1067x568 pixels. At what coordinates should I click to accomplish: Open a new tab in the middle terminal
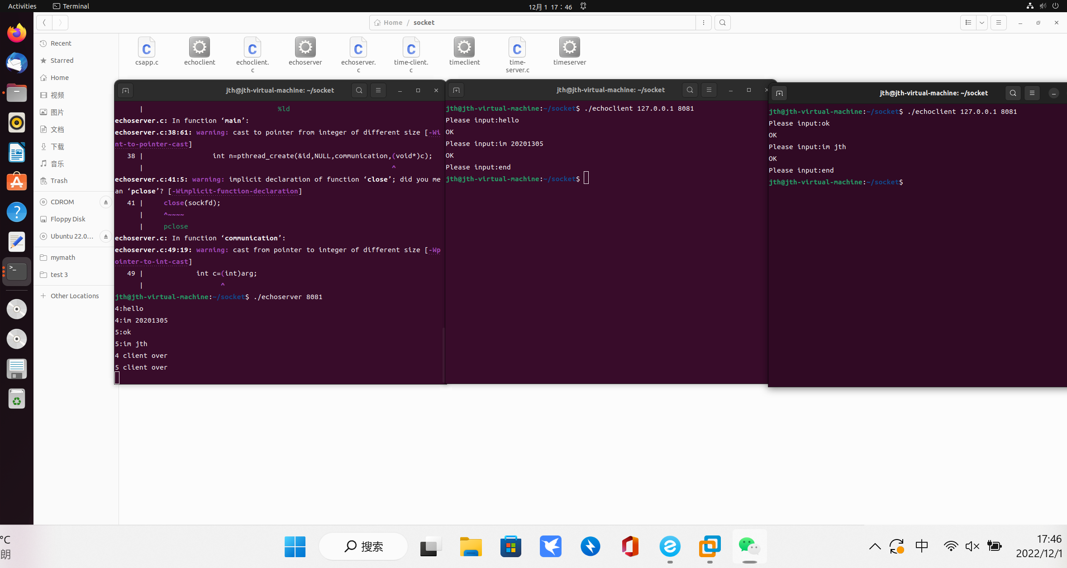pyautogui.click(x=456, y=90)
